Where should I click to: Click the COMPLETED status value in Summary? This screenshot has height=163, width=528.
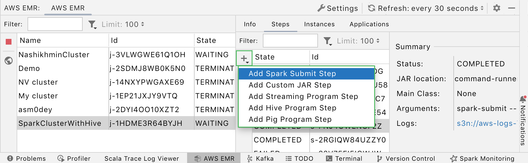click(481, 64)
